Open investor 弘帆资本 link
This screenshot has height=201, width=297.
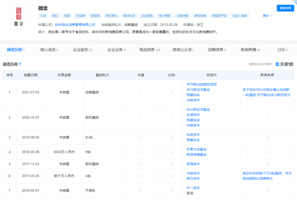pos(193,135)
